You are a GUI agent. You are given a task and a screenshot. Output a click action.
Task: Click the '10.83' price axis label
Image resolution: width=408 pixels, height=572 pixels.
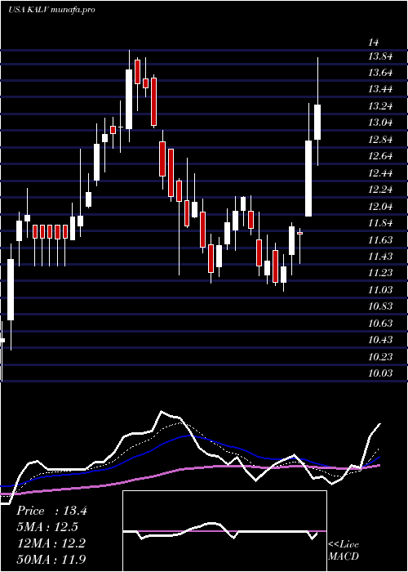coord(380,306)
